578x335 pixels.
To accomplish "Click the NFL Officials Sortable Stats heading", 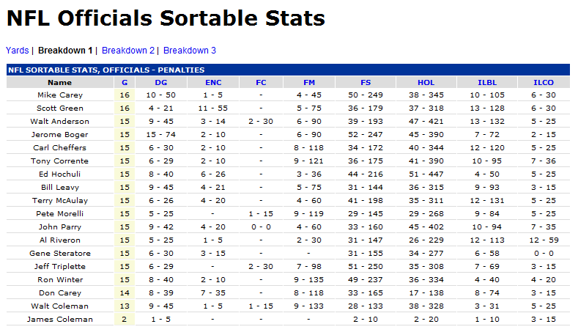I will (166, 18).
